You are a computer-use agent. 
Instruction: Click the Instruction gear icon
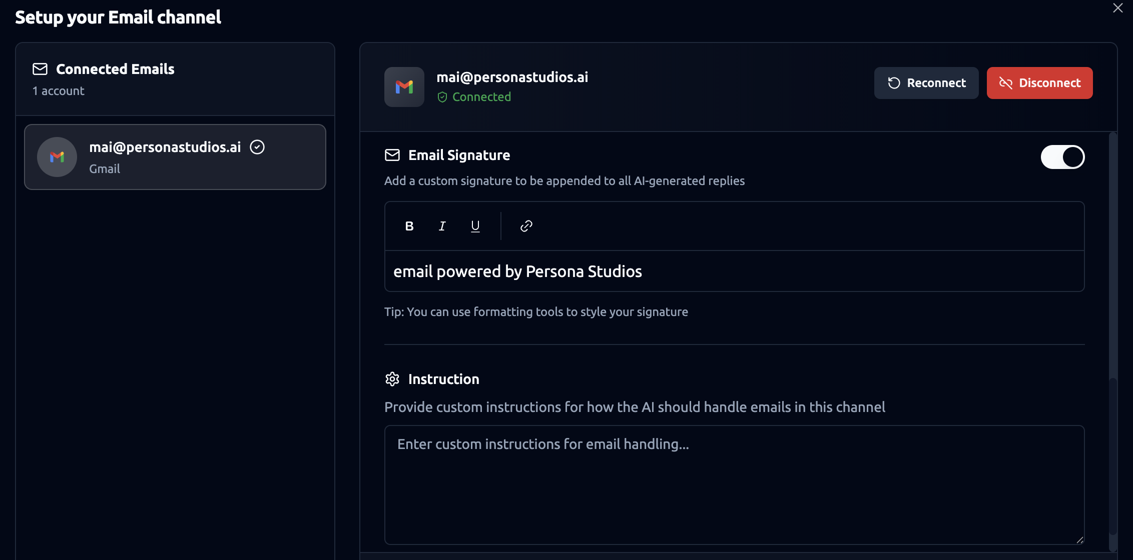click(392, 379)
